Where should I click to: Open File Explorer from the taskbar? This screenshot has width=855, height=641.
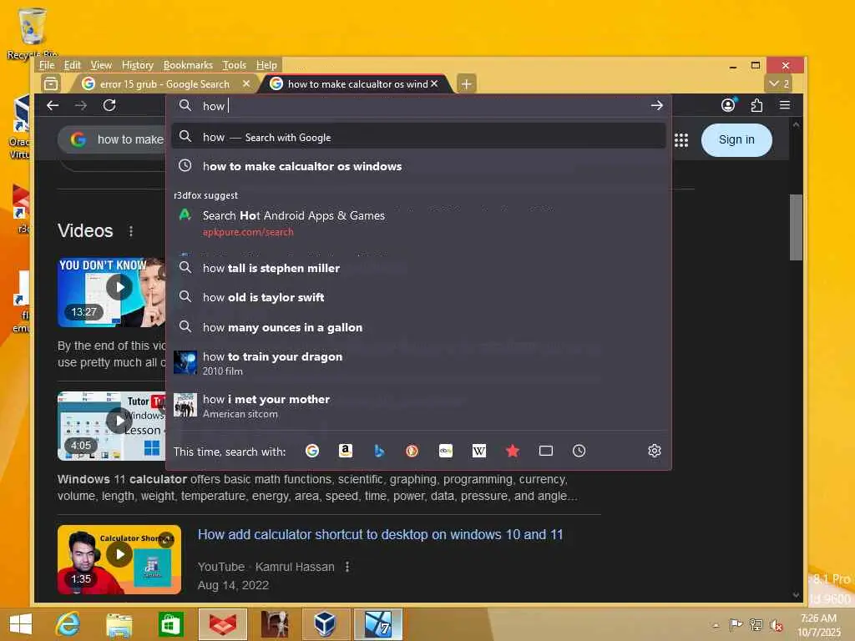point(119,624)
